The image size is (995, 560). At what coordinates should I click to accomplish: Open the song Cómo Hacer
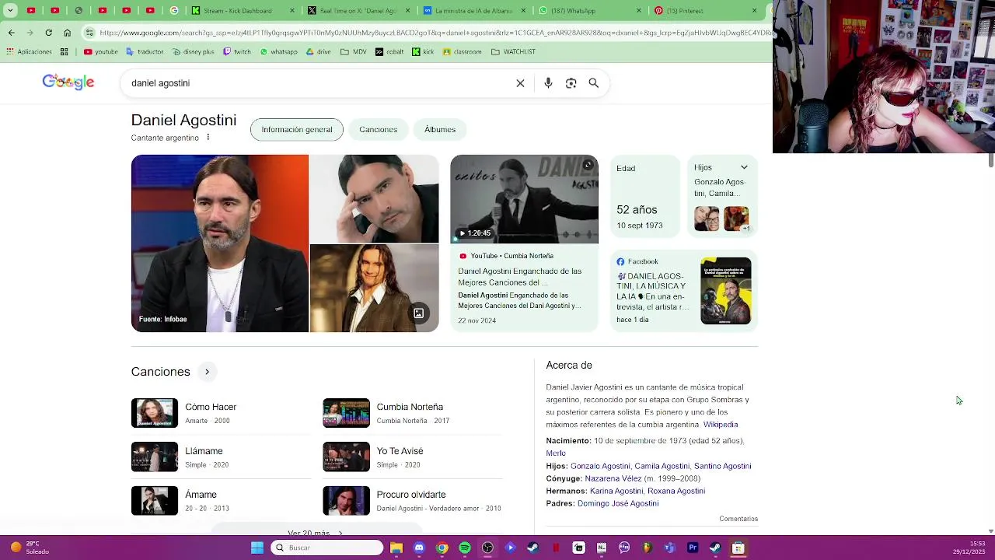point(222,413)
